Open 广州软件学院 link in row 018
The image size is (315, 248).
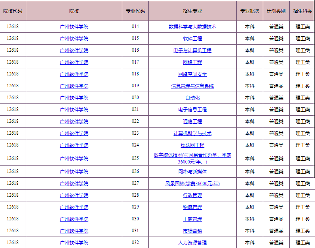click(74, 74)
